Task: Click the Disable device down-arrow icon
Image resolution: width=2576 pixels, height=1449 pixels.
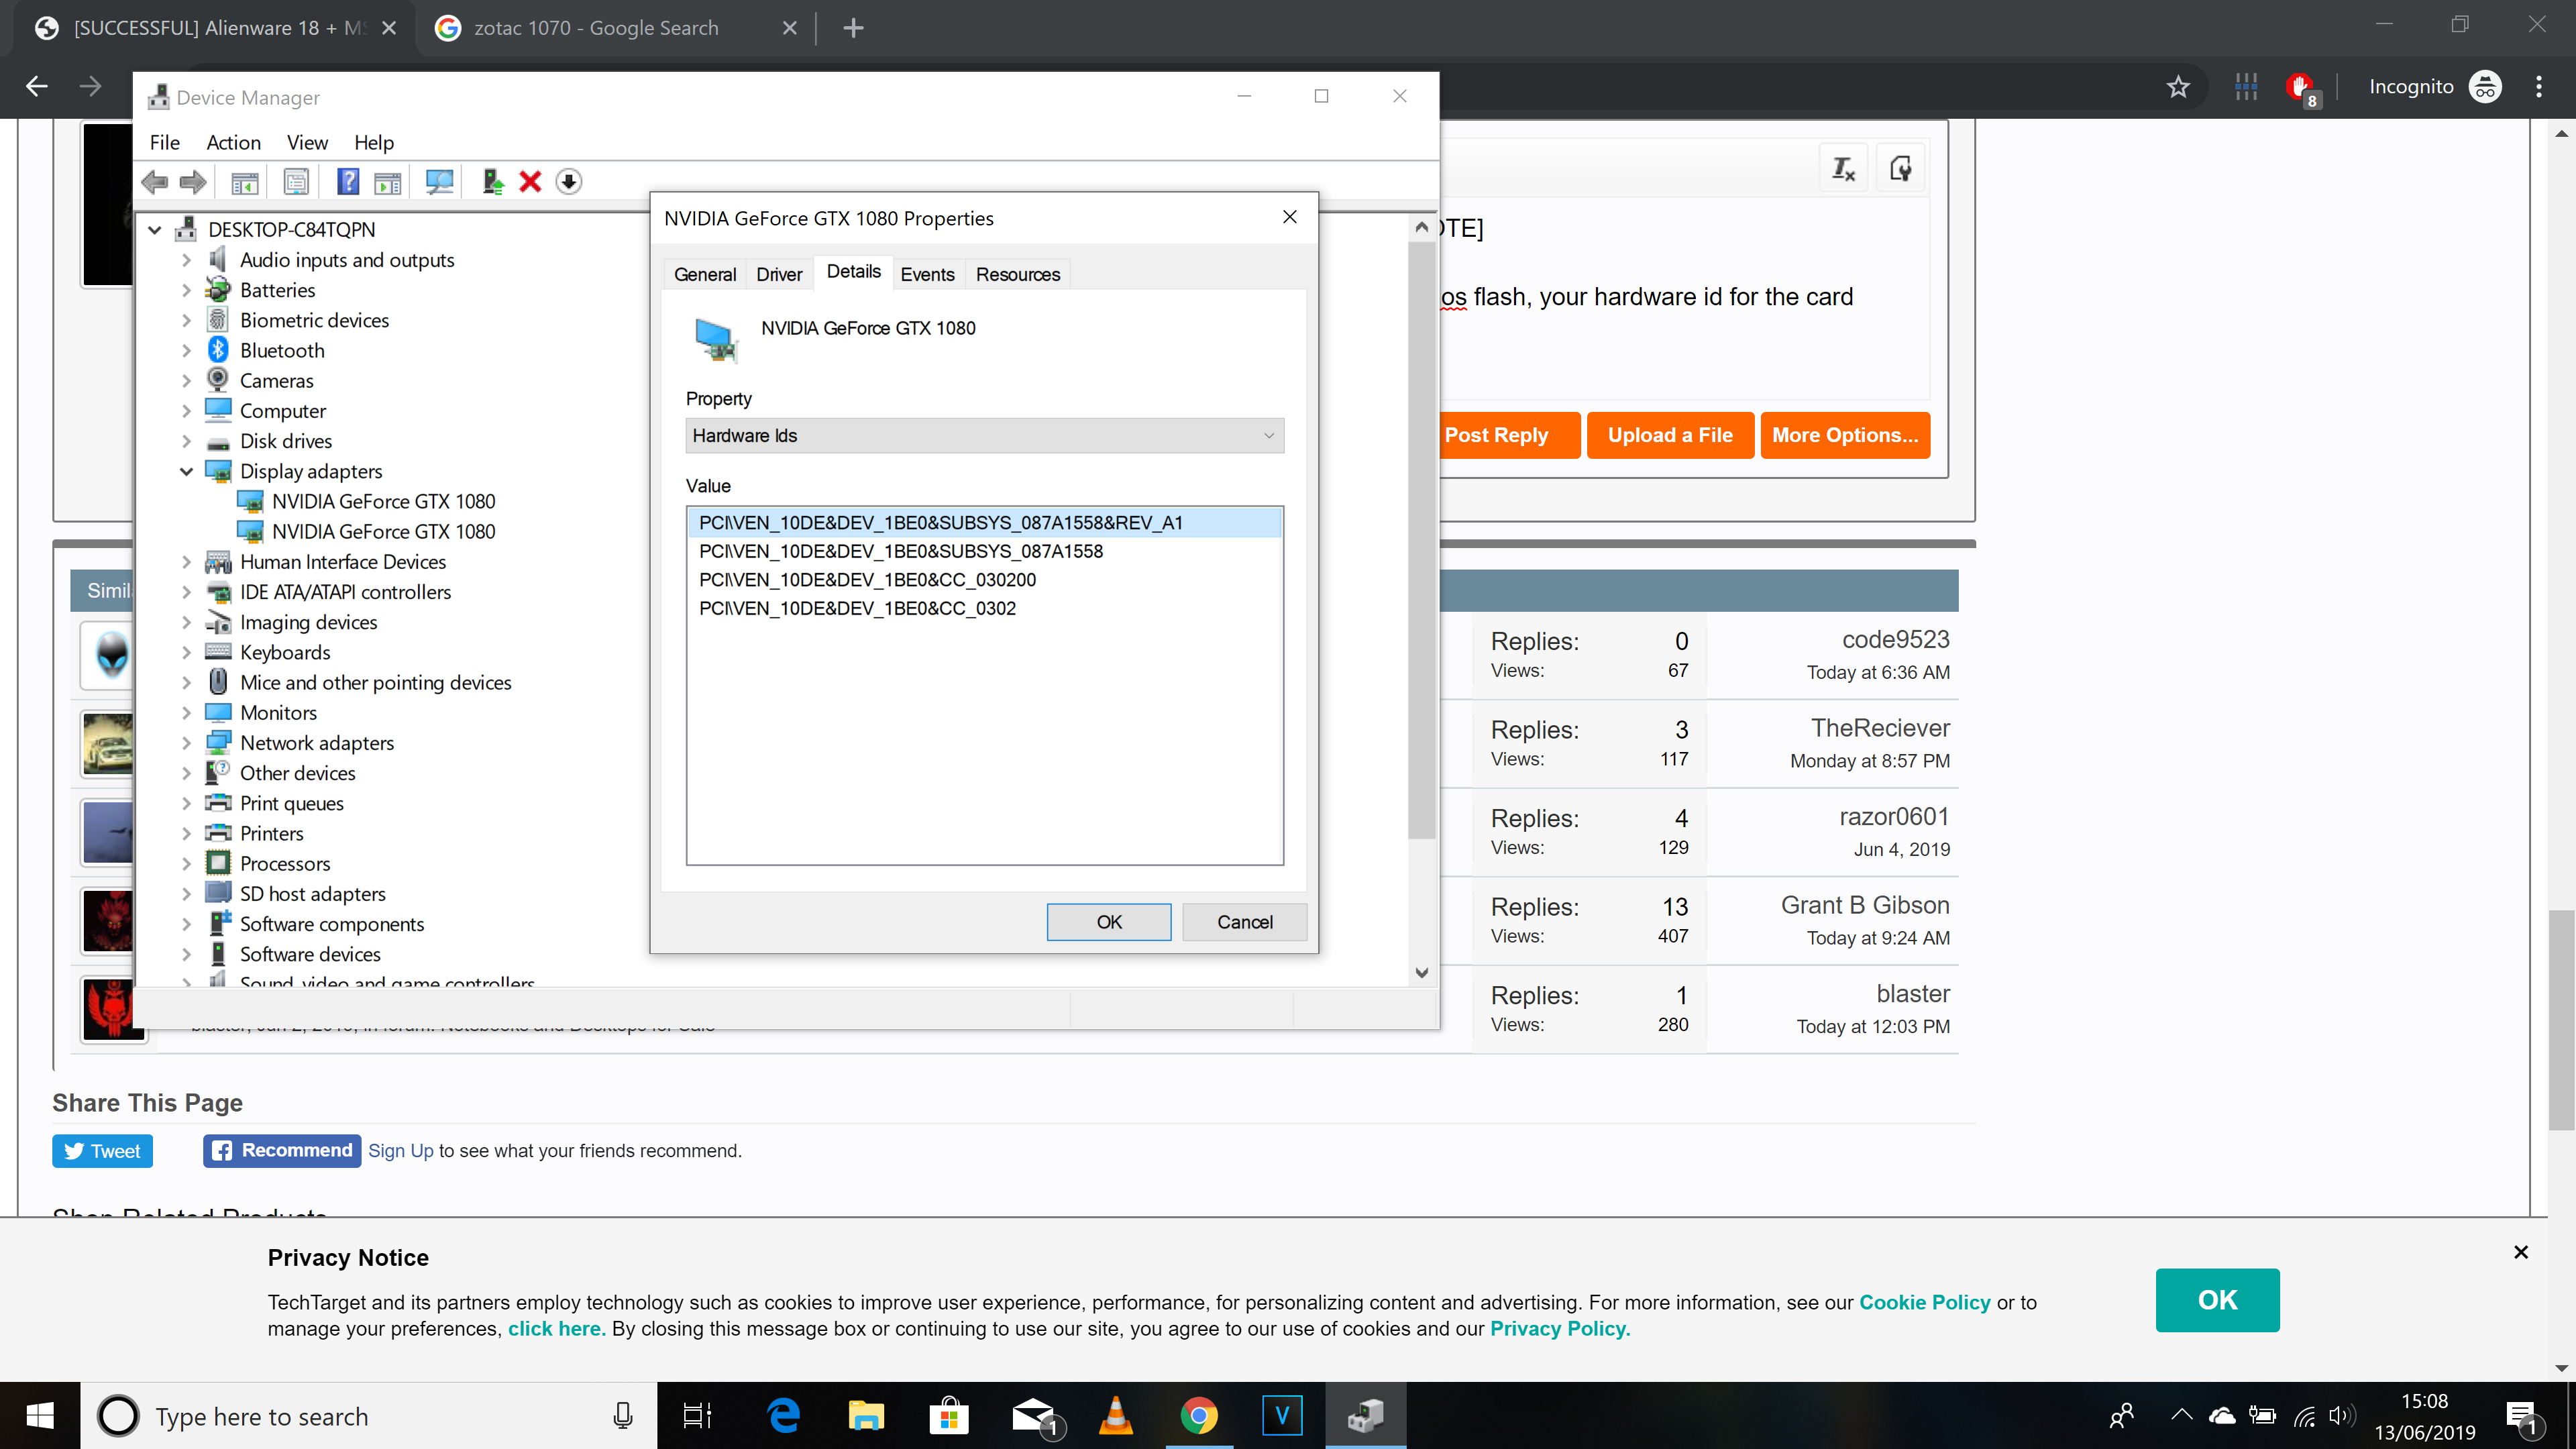Action: coord(569,182)
